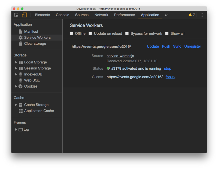Select Service Workers in the sidebar
Image resolution: width=218 pixels, height=169 pixels.
point(37,38)
